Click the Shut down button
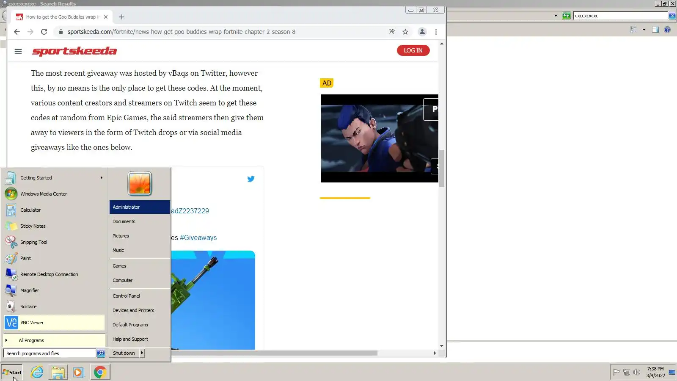The width and height of the screenshot is (677, 381). [x=124, y=353]
